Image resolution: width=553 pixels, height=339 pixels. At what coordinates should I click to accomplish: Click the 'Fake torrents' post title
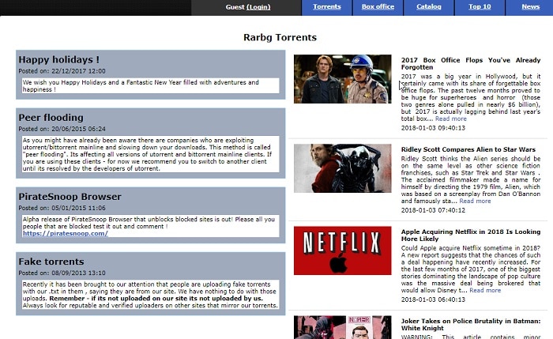coord(51,262)
